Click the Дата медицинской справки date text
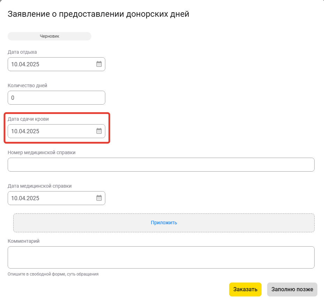 point(25,198)
